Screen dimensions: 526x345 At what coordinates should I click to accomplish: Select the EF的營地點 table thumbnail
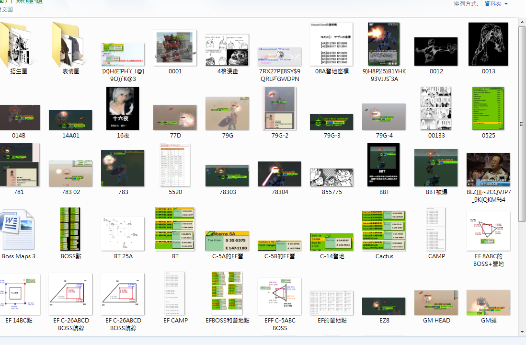[x=332, y=303]
